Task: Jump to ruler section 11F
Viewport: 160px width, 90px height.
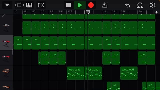Action: pos(61,12)
